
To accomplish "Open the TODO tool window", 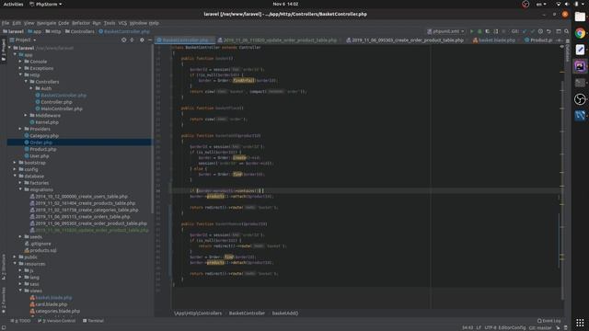I will pyautogui.click(x=21, y=321).
